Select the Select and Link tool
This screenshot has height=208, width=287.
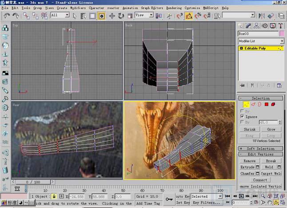point(26,16)
